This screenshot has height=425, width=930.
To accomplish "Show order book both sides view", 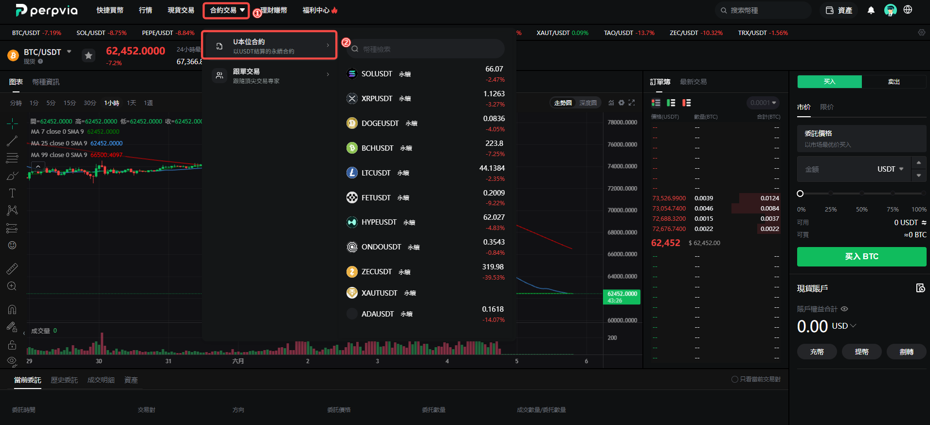I will 656,103.
